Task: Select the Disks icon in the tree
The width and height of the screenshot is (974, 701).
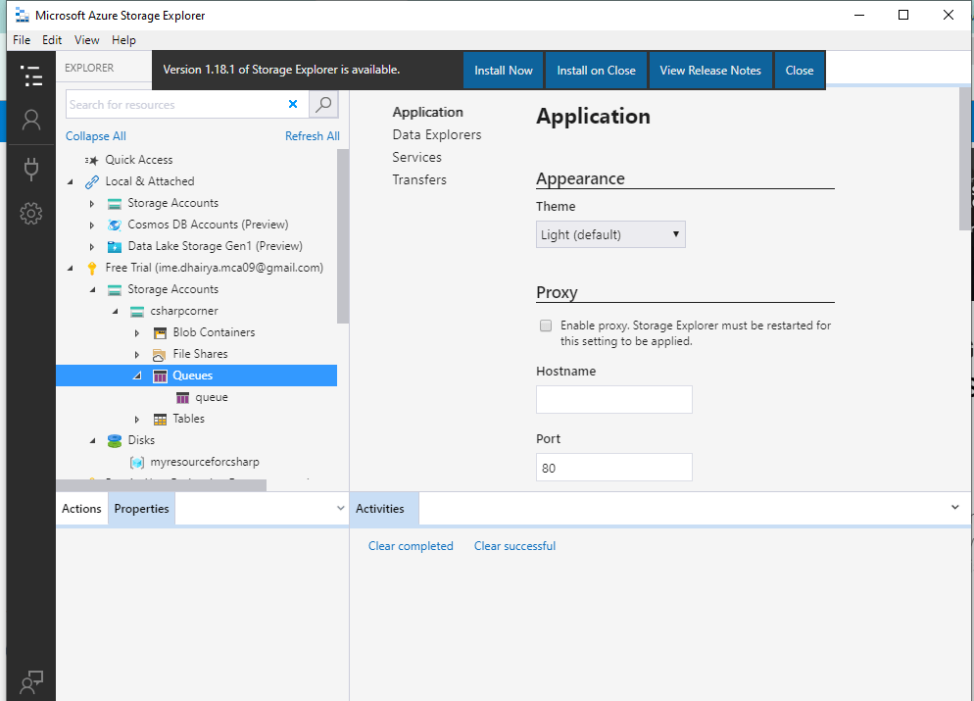Action: point(114,440)
